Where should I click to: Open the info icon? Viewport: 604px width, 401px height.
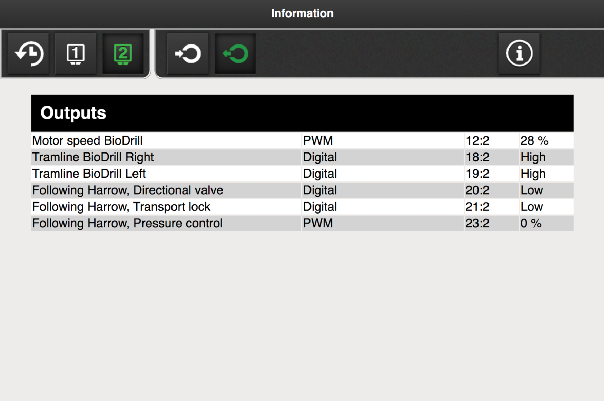519,54
